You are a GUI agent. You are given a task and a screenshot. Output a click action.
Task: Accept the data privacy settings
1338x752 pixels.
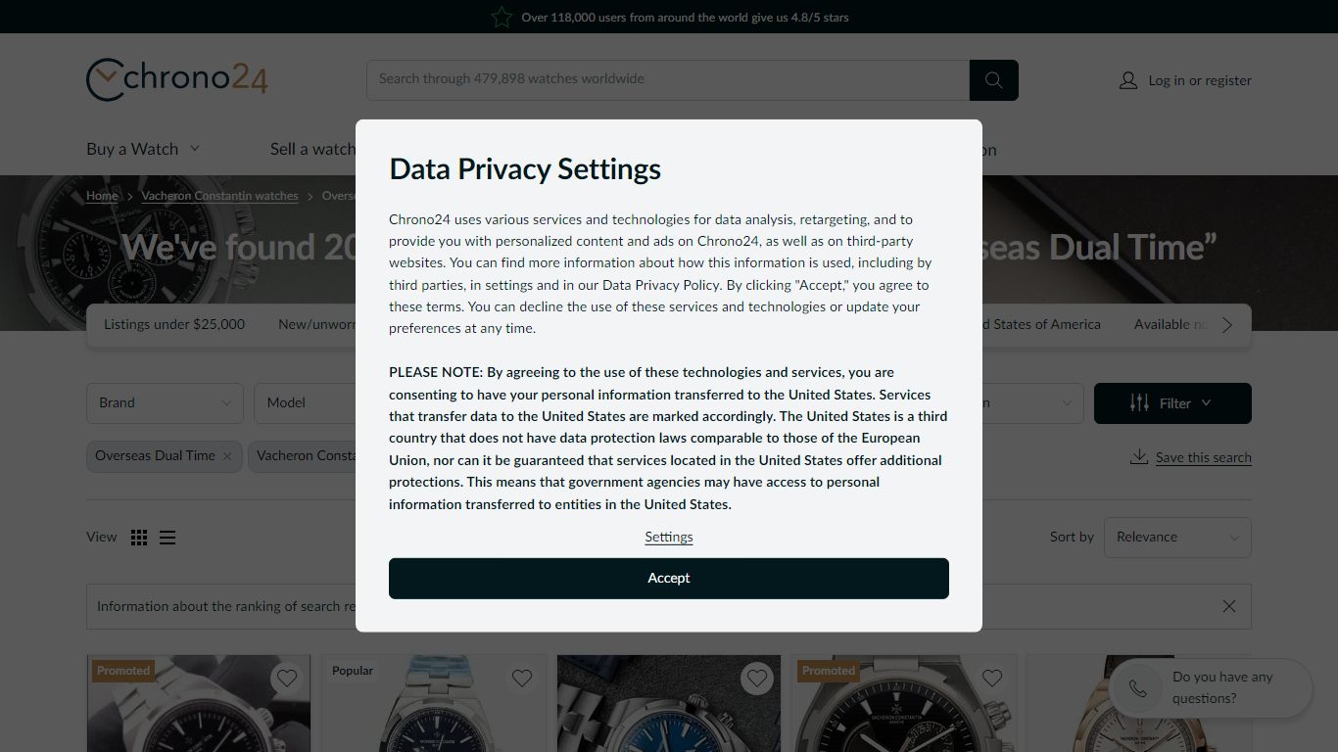(x=669, y=579)
